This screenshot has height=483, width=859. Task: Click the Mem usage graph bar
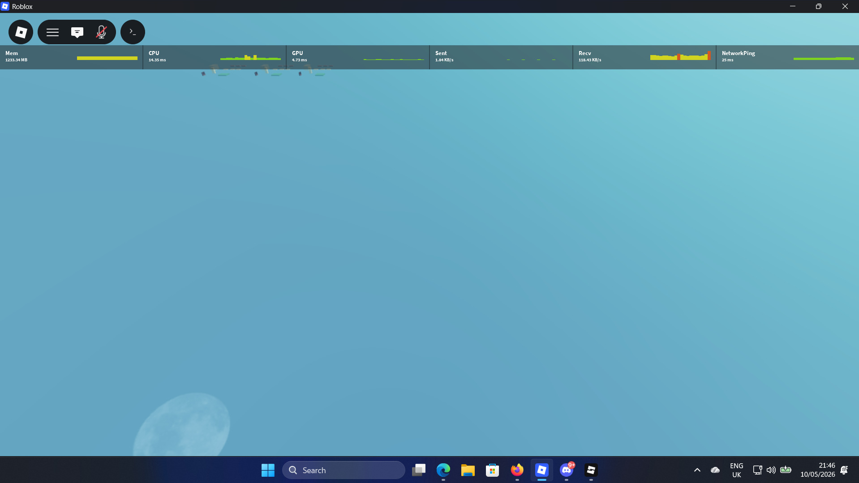pyautogui.click(x=107, y=58)
